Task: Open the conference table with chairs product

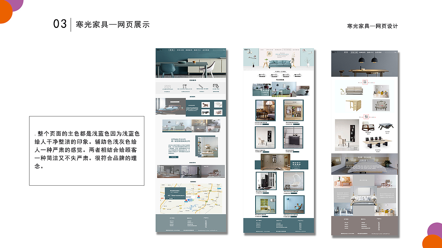Action: pyautogui.click(x=377, y=143)
